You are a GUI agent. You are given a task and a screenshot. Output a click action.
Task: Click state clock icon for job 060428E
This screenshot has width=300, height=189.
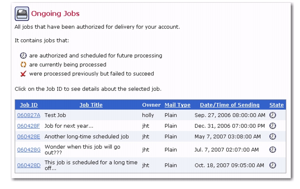(273, 137)
